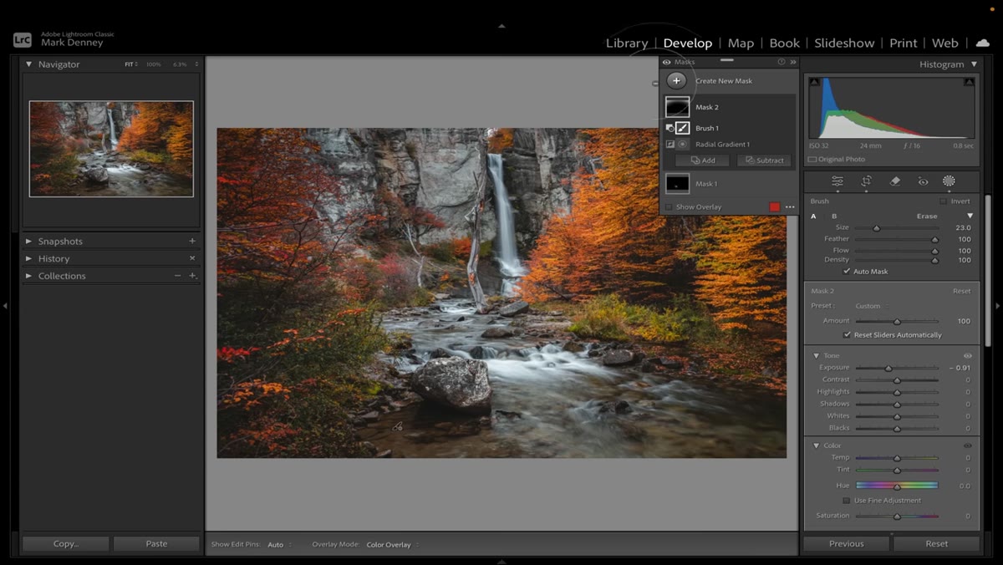The image size is (1003, 565).
Task: Collapse the Navigator panel
Action: coord(28,64)
